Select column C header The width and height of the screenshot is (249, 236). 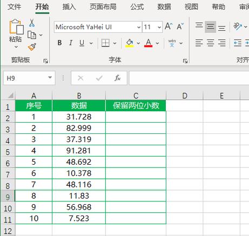(x=136, y=96)
